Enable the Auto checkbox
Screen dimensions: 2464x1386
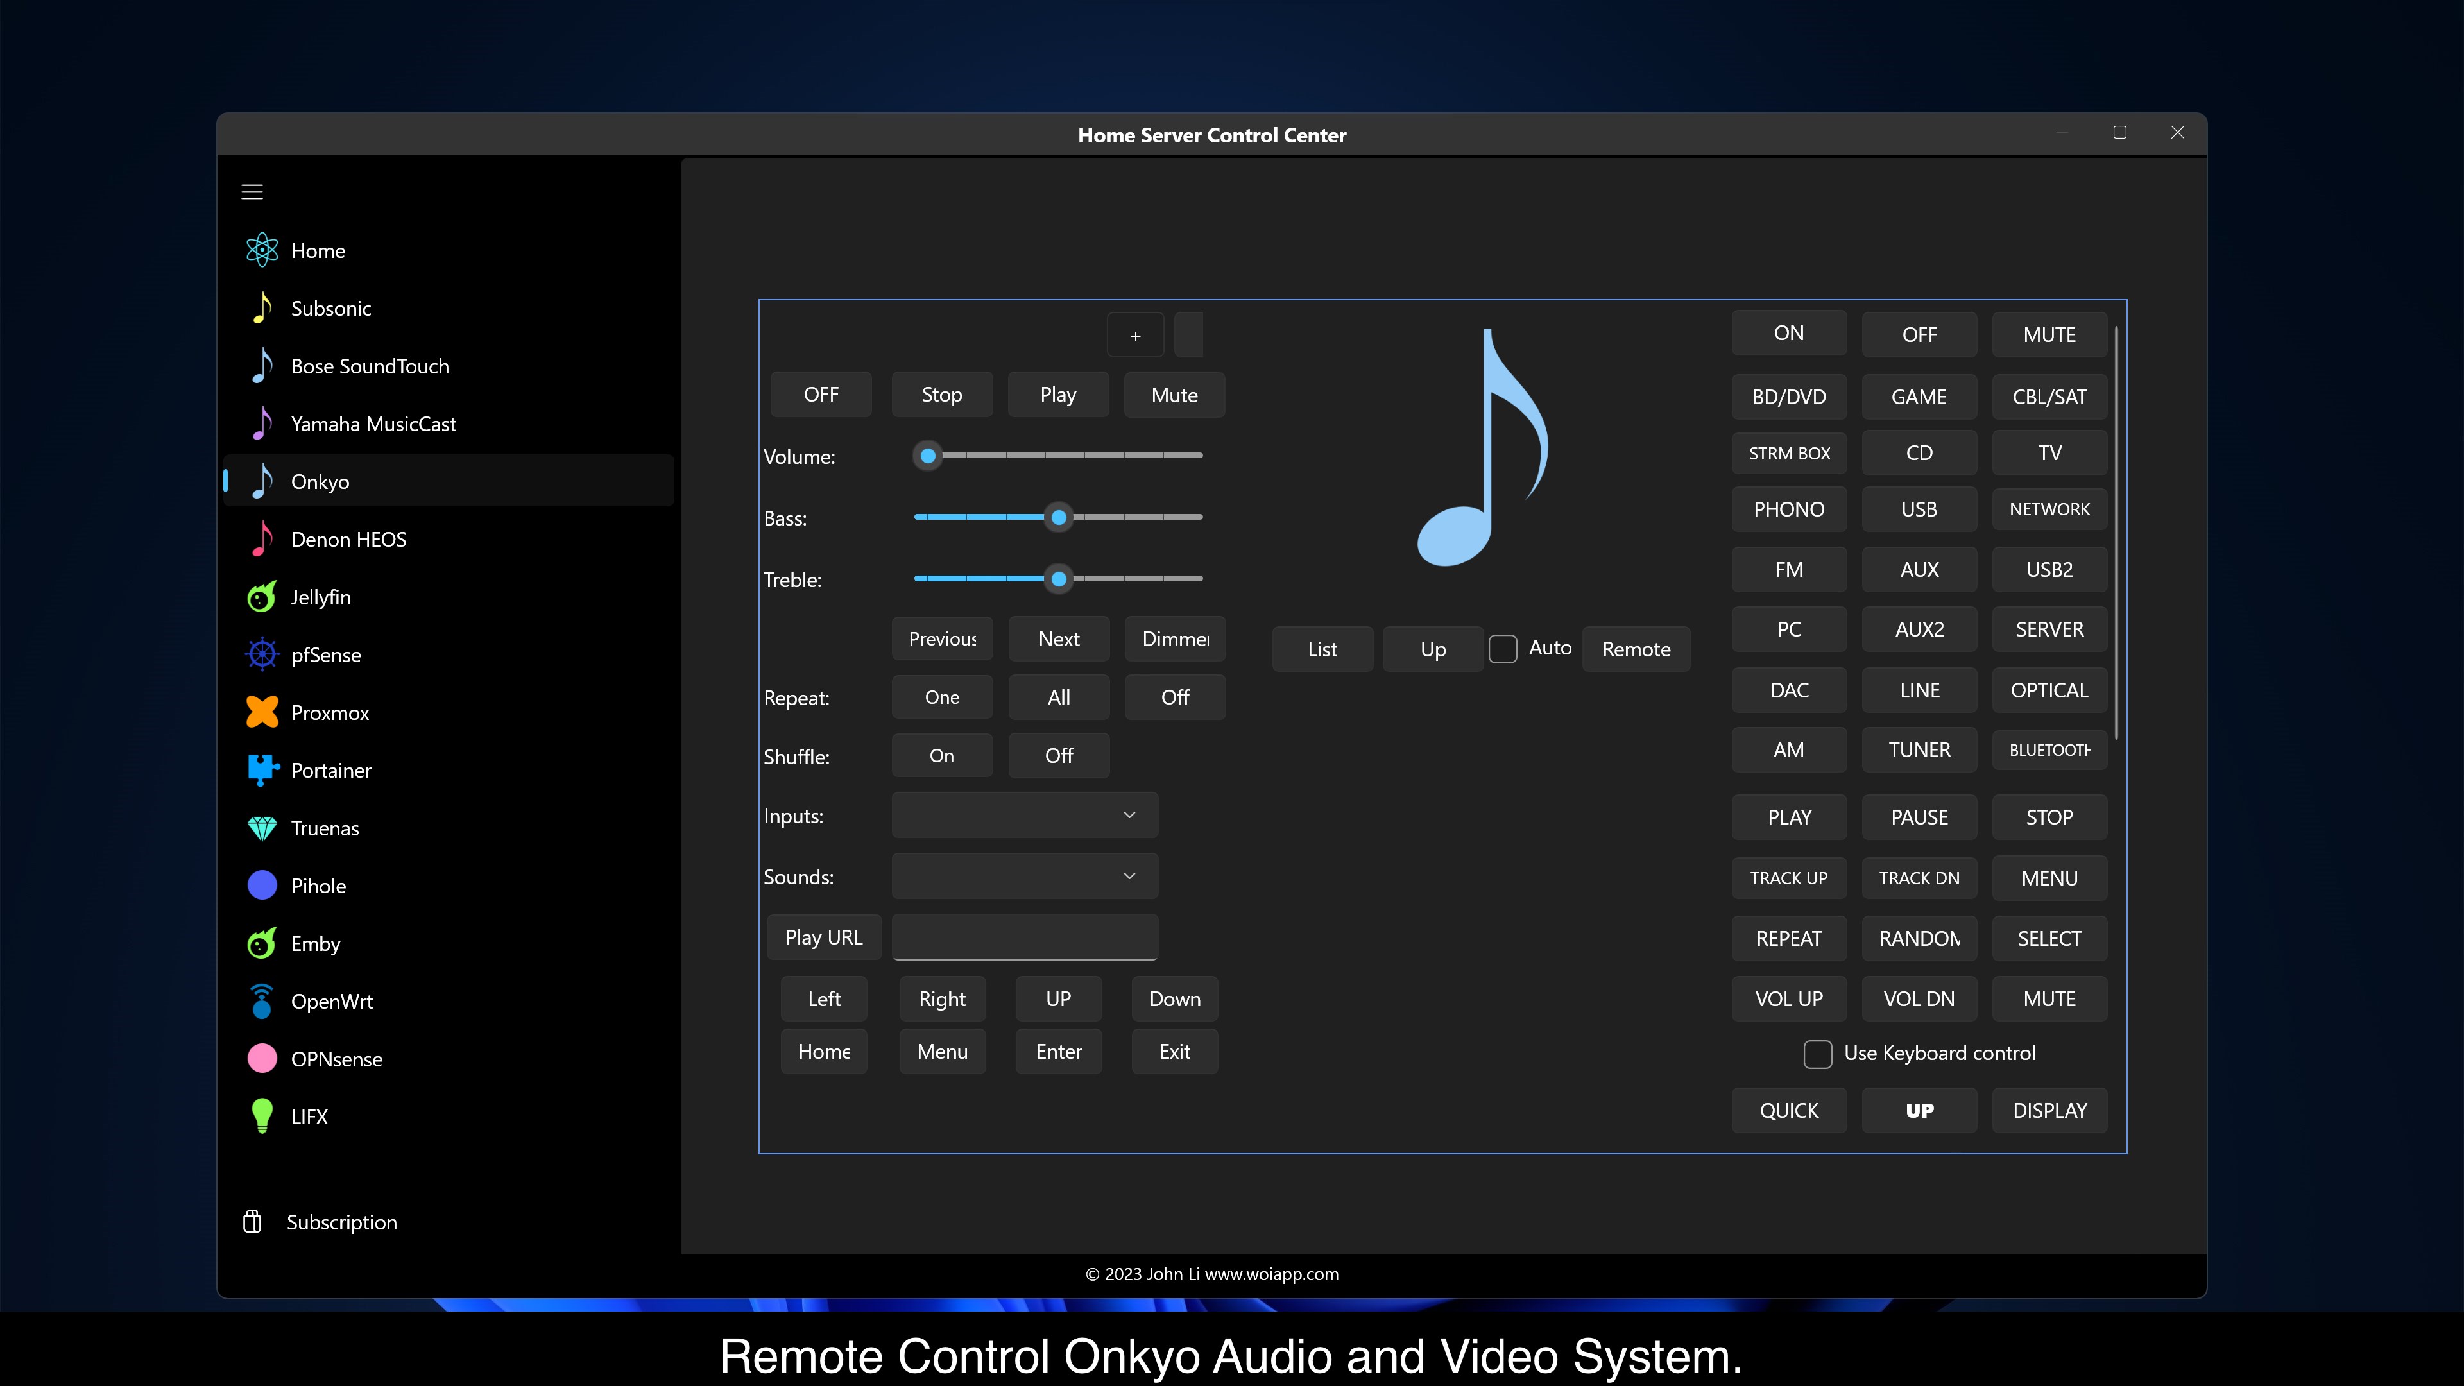1503,649
